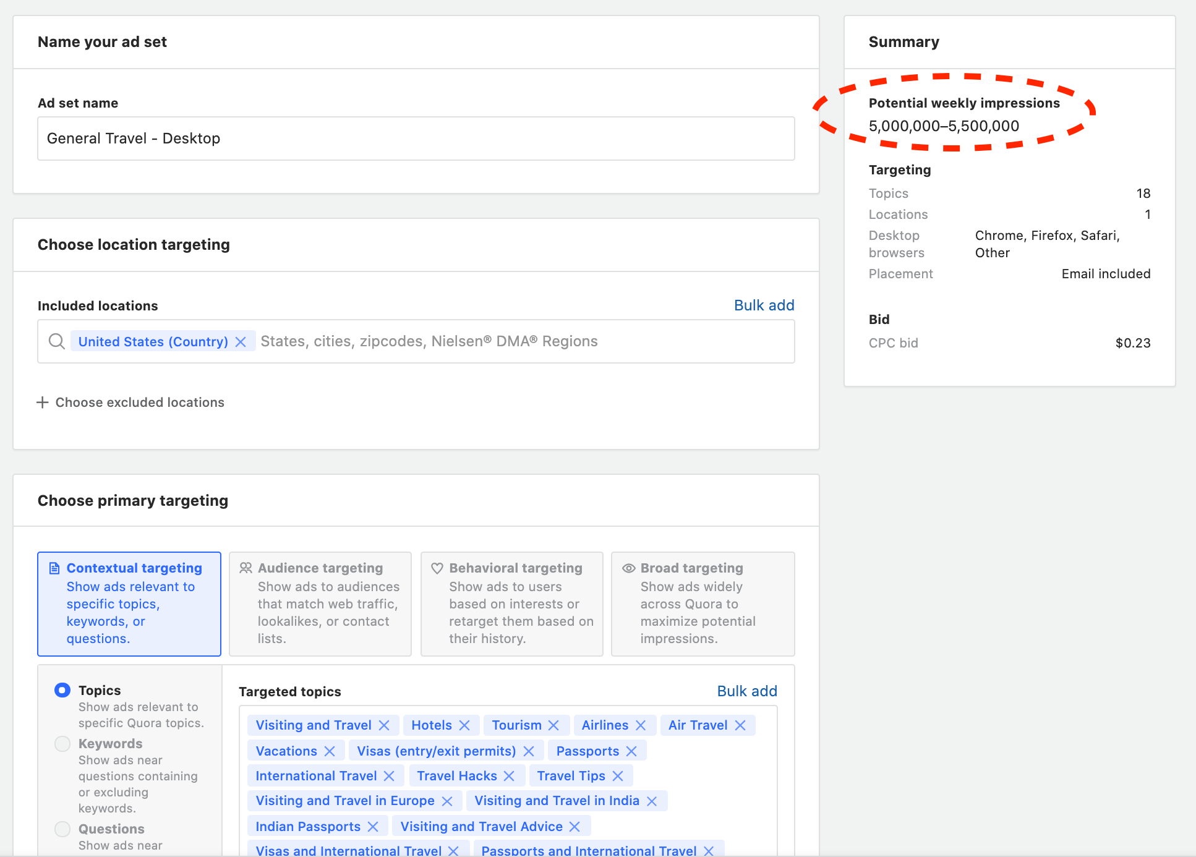The width and height of the screenshot is (1196, 857).
Task: Remove the Passports topic tag
Action: tap(631, 751)
